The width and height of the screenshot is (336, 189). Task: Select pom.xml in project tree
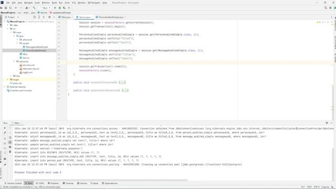click(16, 83)
